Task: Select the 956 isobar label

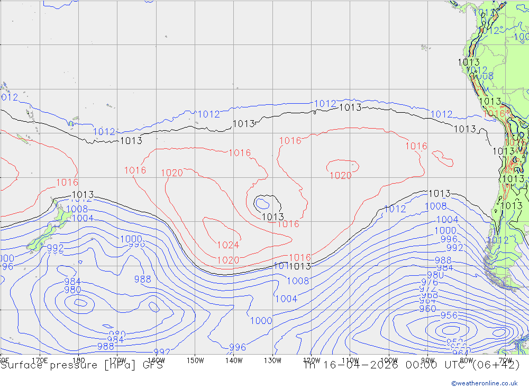Action: click(x=449, y=315)
